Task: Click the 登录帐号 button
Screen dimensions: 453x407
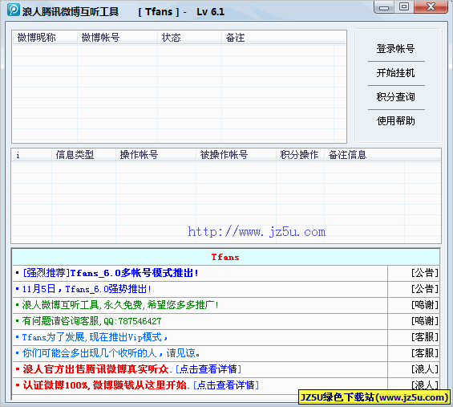Action: [x=395, y=49]
